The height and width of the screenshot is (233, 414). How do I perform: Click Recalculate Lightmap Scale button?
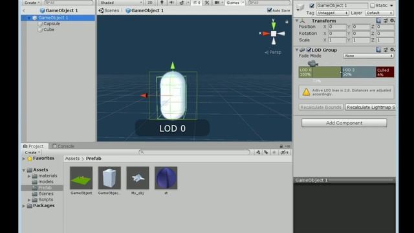pyautogui.click(x=370, y=107)
